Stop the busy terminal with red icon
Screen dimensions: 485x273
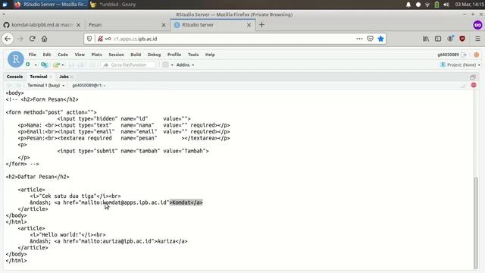tap(474, 85)
